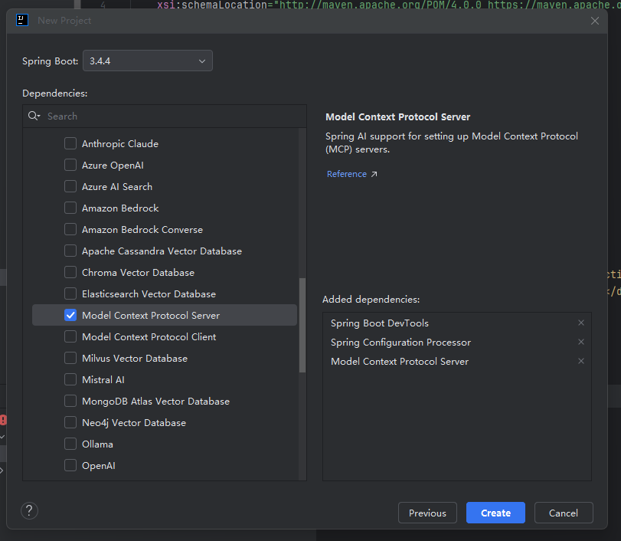Close the New Project dialog

[x=595, y=21]
